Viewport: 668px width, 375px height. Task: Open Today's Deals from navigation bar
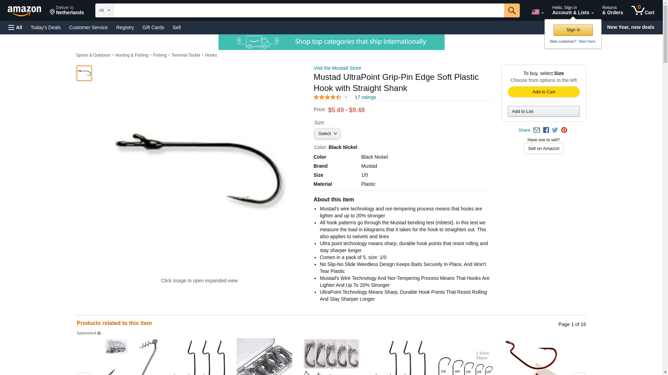(x=46, y=27)
